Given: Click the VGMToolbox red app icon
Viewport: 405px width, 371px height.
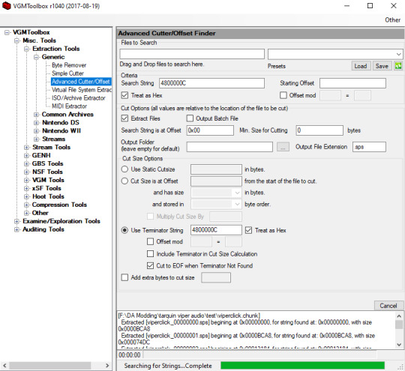Looking at the screenshot, I should 6,6.
